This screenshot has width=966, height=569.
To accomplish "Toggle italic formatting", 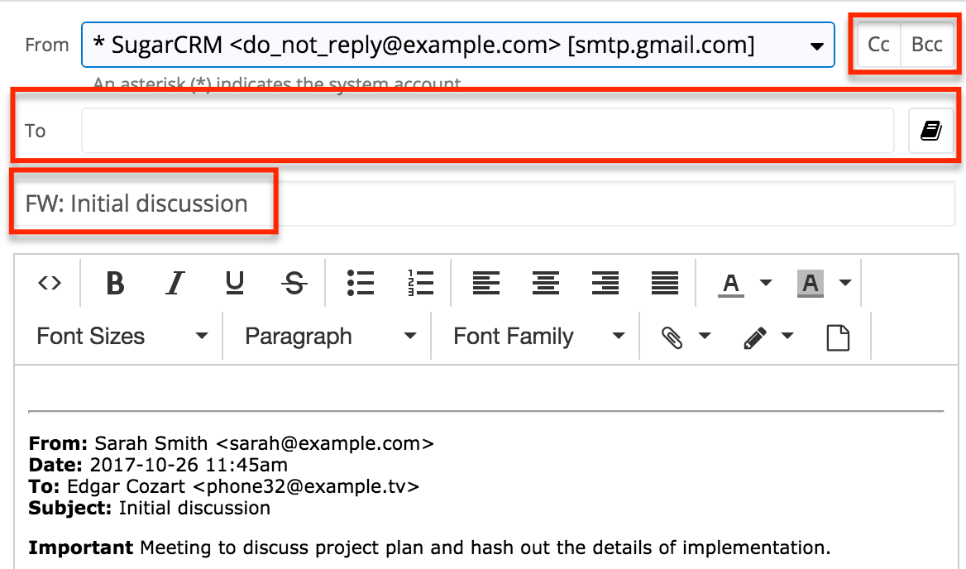I will [175, 283].
